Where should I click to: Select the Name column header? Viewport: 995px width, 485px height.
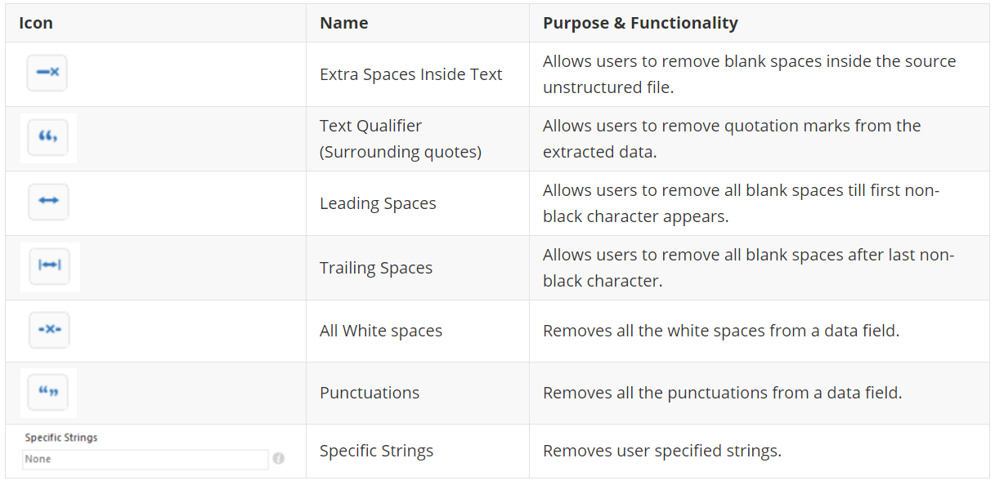coord(343,23)
